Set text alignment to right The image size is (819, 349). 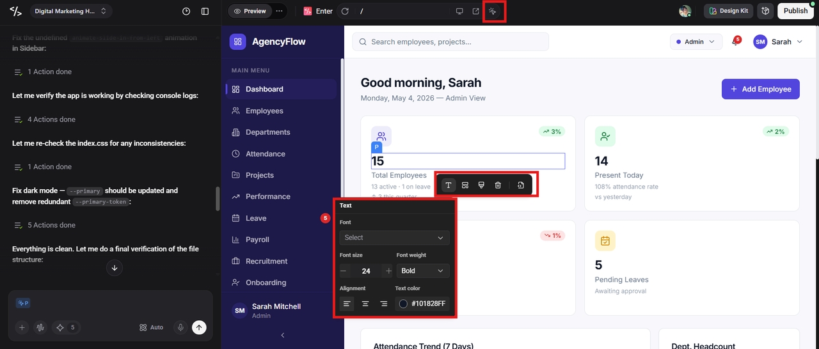coord(384,304)
